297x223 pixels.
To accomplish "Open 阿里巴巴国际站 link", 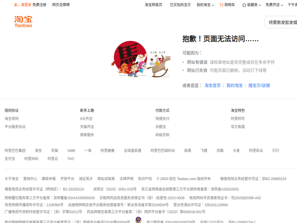I will (163, 151).
